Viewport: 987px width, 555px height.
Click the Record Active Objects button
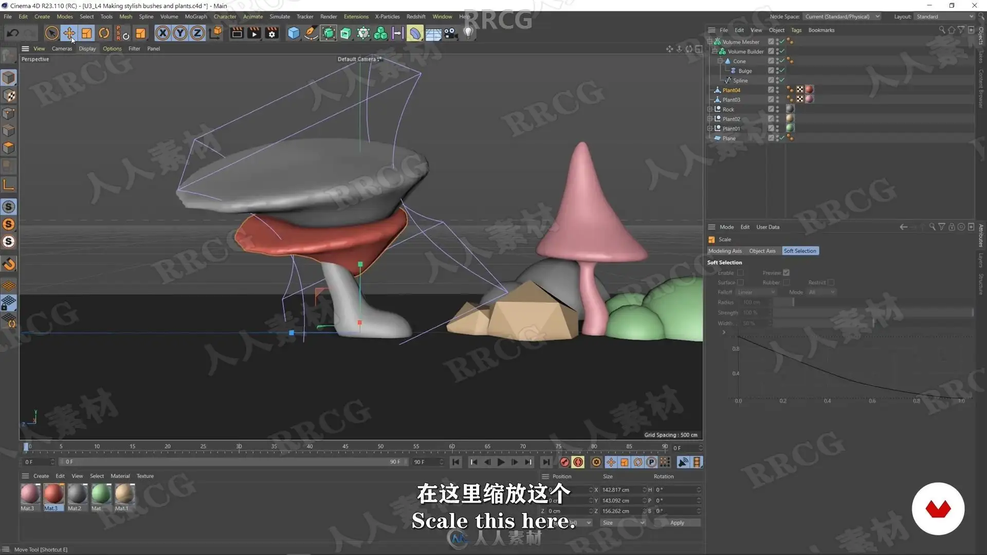click(564, 462)
